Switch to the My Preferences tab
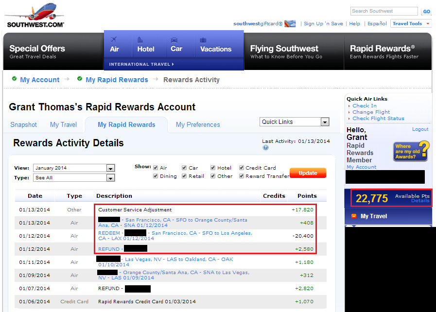This screenshot has height=312, width=436. pos(198,124)
